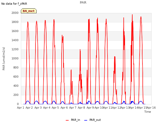The width and height of the screenshot is (167, 125).
Task: Click the Apr 7 x-axis tick
Action: [73, 108]
